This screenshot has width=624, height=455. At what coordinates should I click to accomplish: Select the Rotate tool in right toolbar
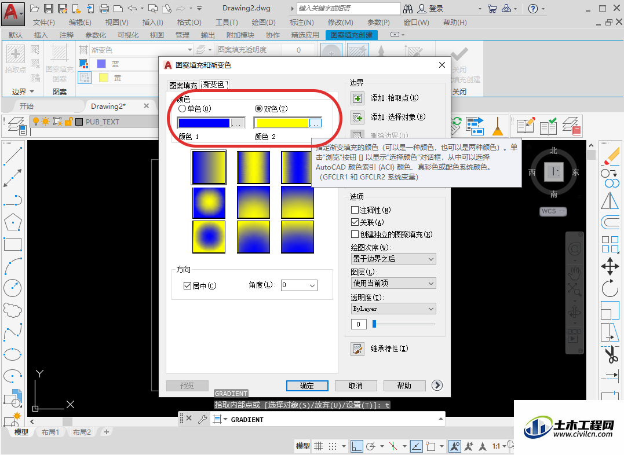coord(610,288)
